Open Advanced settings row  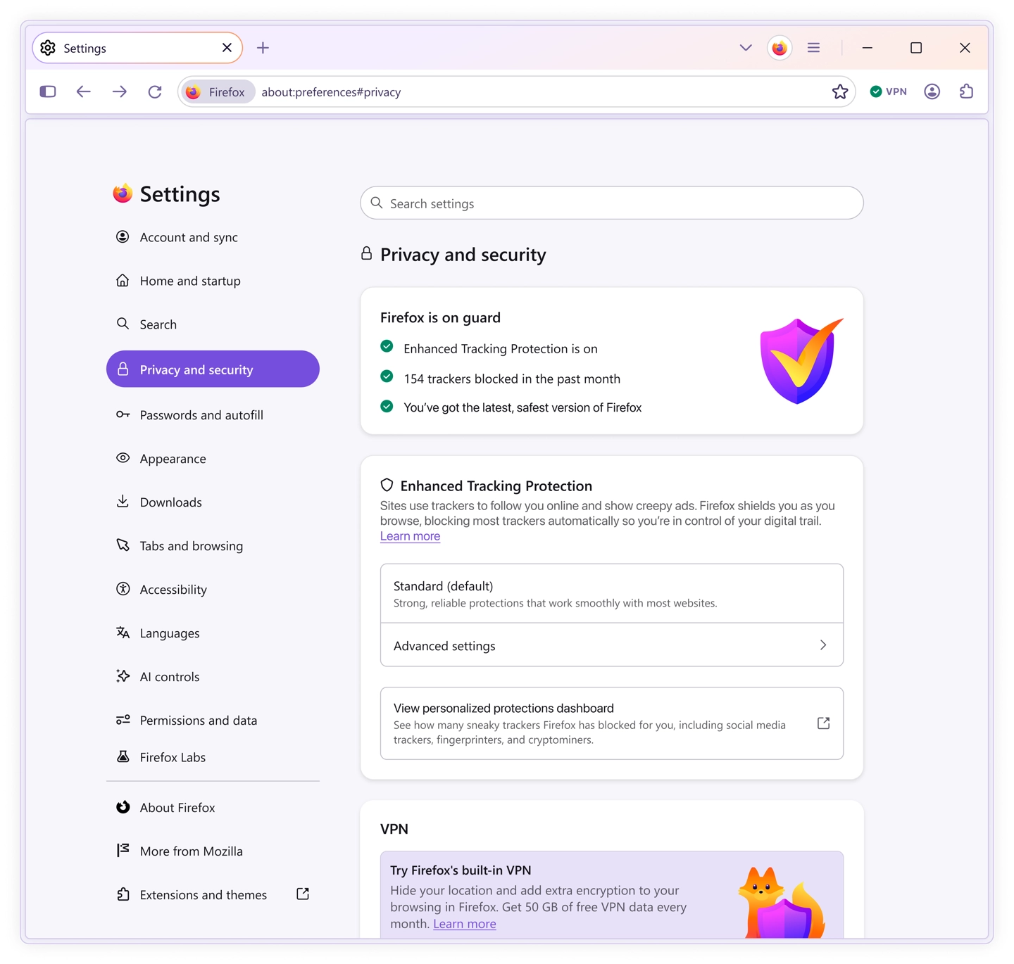[x=612, y=645]
